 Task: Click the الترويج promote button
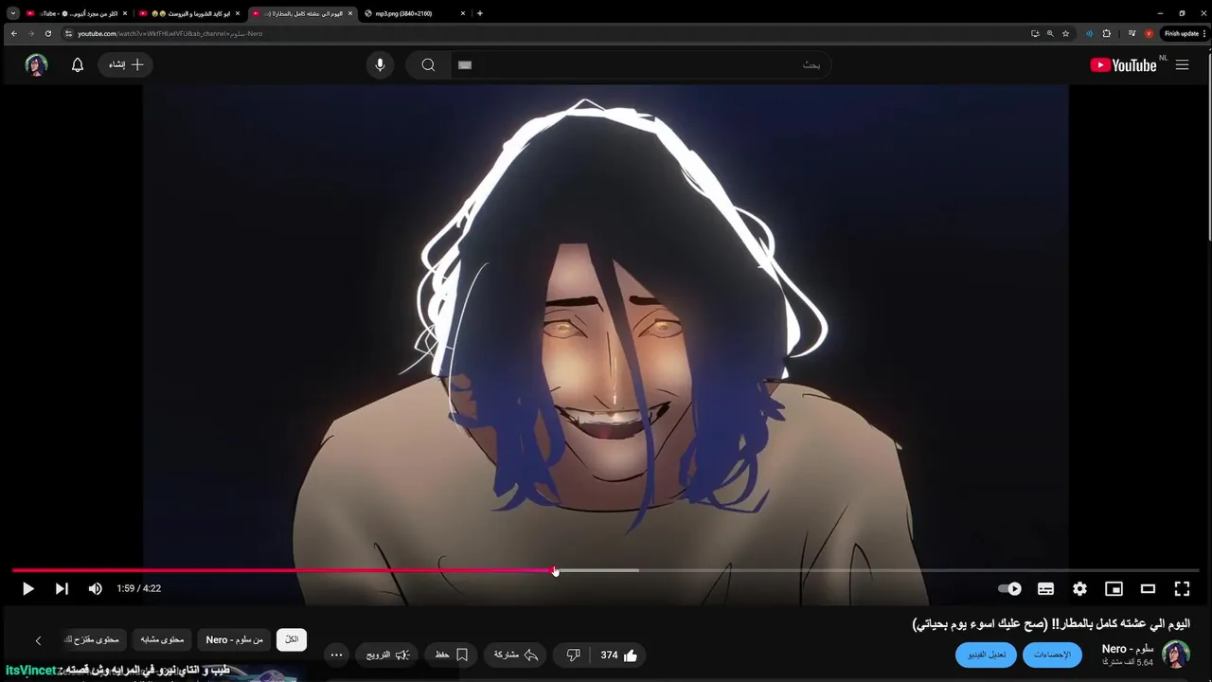(388, 655)
